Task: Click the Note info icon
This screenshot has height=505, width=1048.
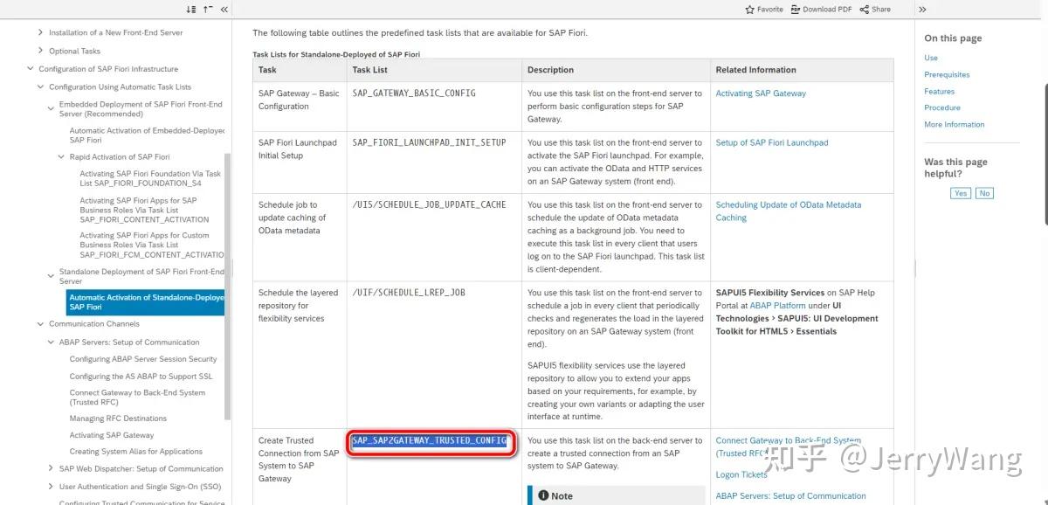Action: [543, 495]
